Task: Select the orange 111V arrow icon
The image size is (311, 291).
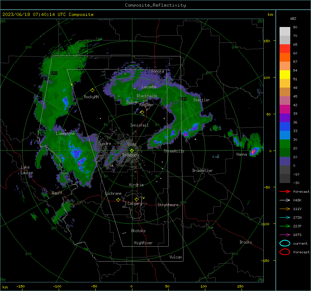Action: click(285, 209)
